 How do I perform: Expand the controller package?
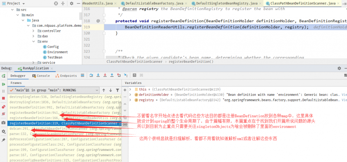click(34, 31)
